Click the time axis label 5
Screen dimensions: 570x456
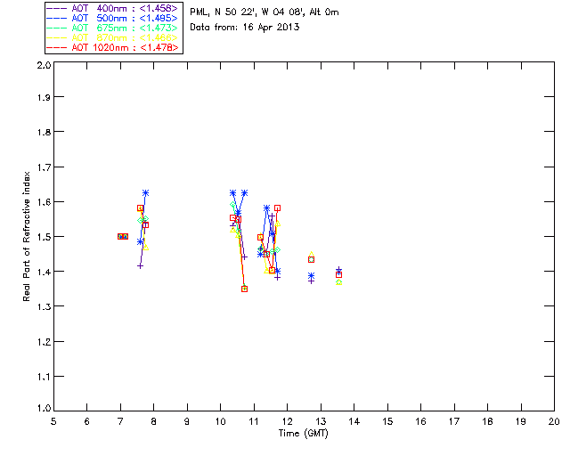tap(53, 421)
